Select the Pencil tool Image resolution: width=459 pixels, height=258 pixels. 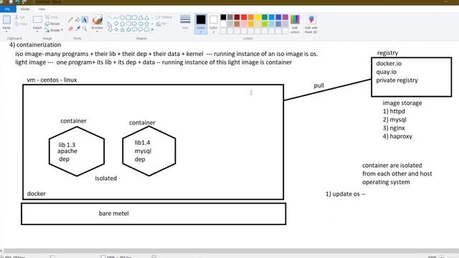[x=70, y=20]
